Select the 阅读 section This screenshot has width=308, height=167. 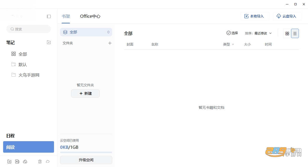(28, 147)
